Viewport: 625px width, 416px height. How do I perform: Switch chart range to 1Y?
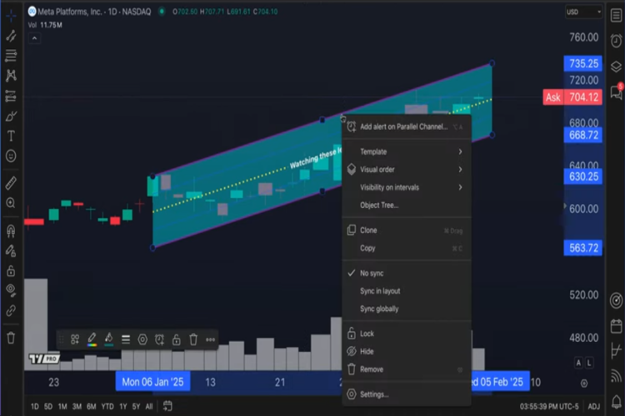pyautogui.click(x=123, y=406)
